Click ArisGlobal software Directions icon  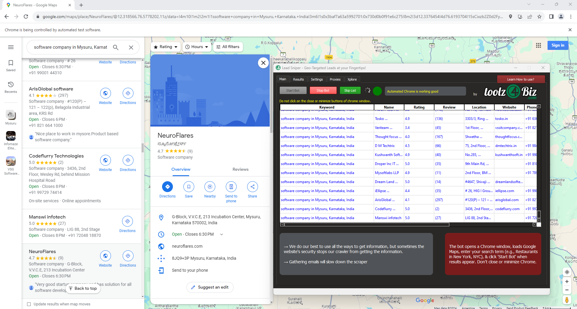128,93
